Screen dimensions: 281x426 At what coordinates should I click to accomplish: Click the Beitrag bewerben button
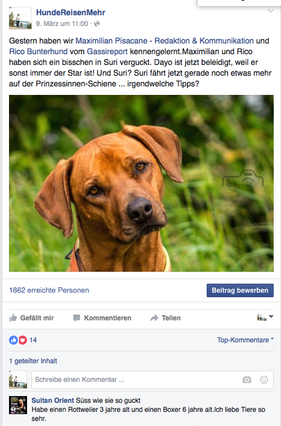(x=240, y=290)
